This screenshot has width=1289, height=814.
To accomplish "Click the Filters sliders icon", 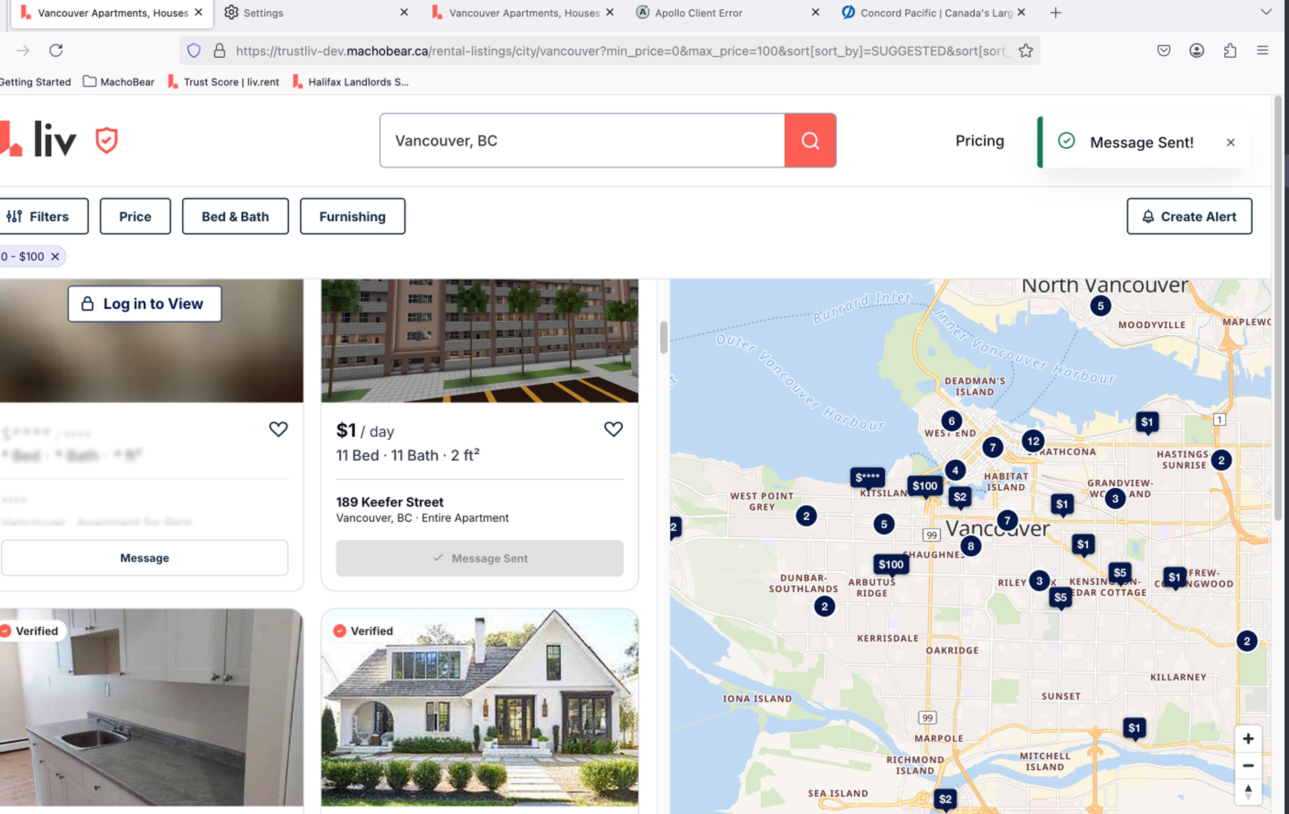I will click(14, 216).
